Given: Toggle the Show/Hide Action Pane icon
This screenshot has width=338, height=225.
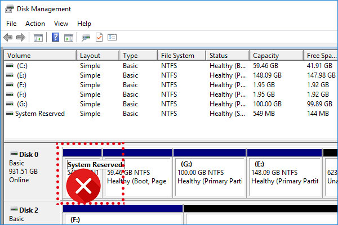Looking at the screenshot, I should pyautogui.click(x=69, y=38).
